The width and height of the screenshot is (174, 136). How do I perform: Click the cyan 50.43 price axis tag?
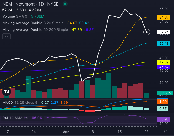click(x=164, y=44)
